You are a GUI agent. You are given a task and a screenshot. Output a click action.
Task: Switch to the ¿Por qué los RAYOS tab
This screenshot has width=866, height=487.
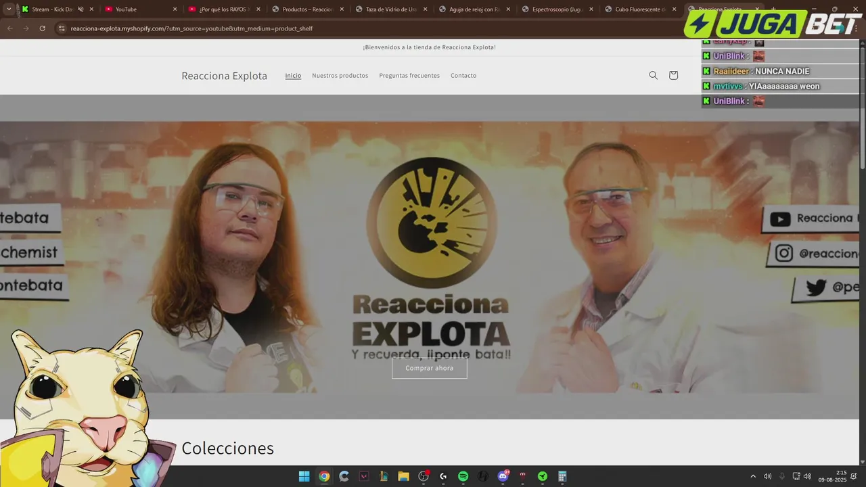pos(224,9)
